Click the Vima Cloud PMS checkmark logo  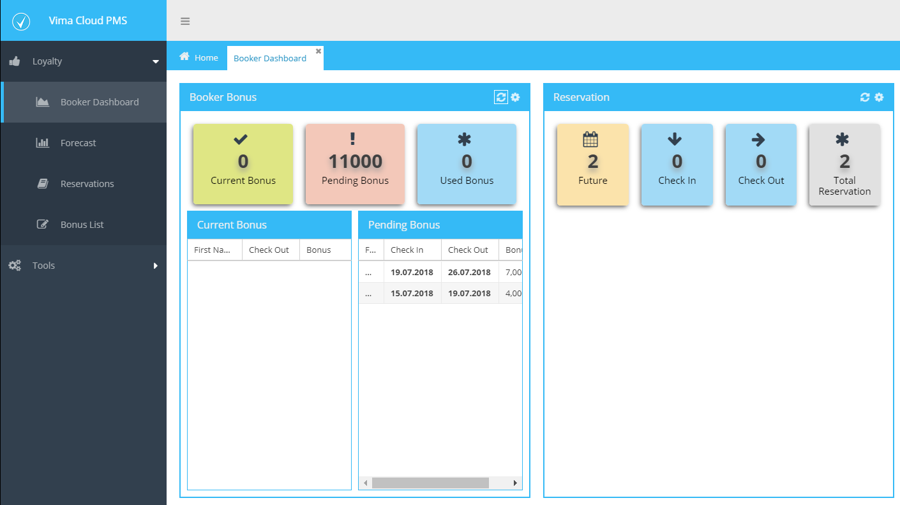(22, 21)
